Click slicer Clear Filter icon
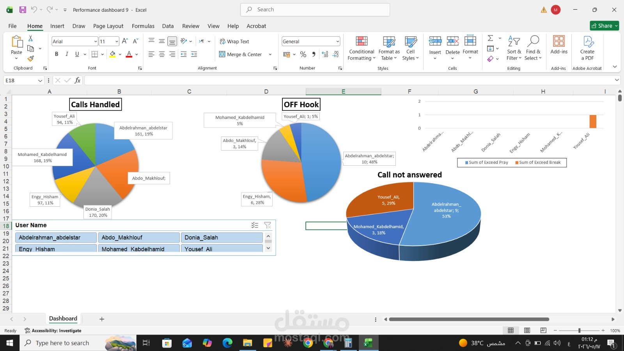 [268, 225]
